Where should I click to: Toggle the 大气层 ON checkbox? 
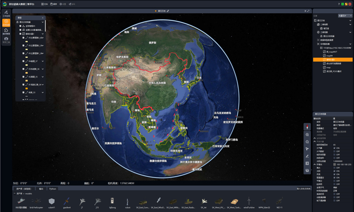coord(335,148)
